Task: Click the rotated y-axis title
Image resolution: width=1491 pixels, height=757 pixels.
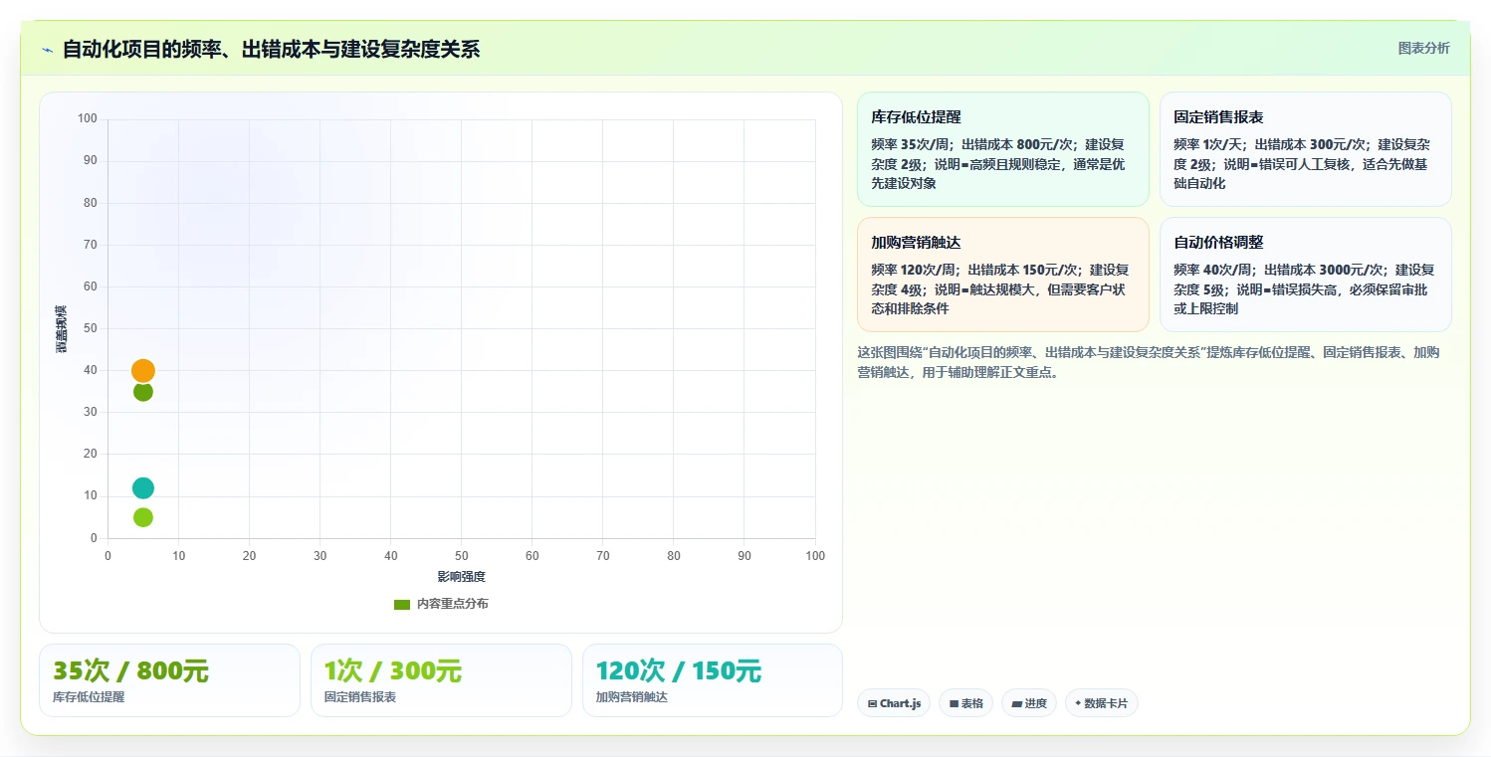Action: pyautogui.click(x=61, y=328)
